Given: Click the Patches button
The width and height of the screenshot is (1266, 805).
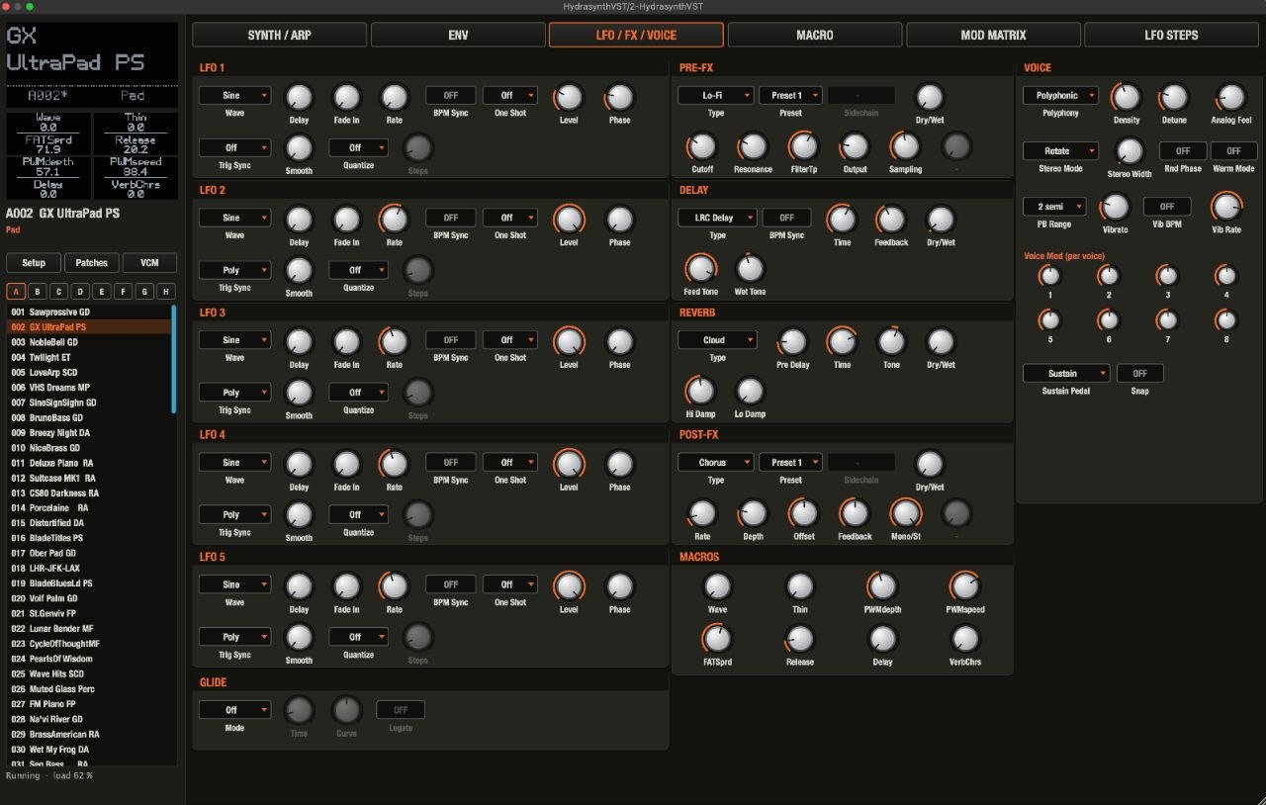Looking at the screenshot, I should pyautogui.click(x=92, y=263).
